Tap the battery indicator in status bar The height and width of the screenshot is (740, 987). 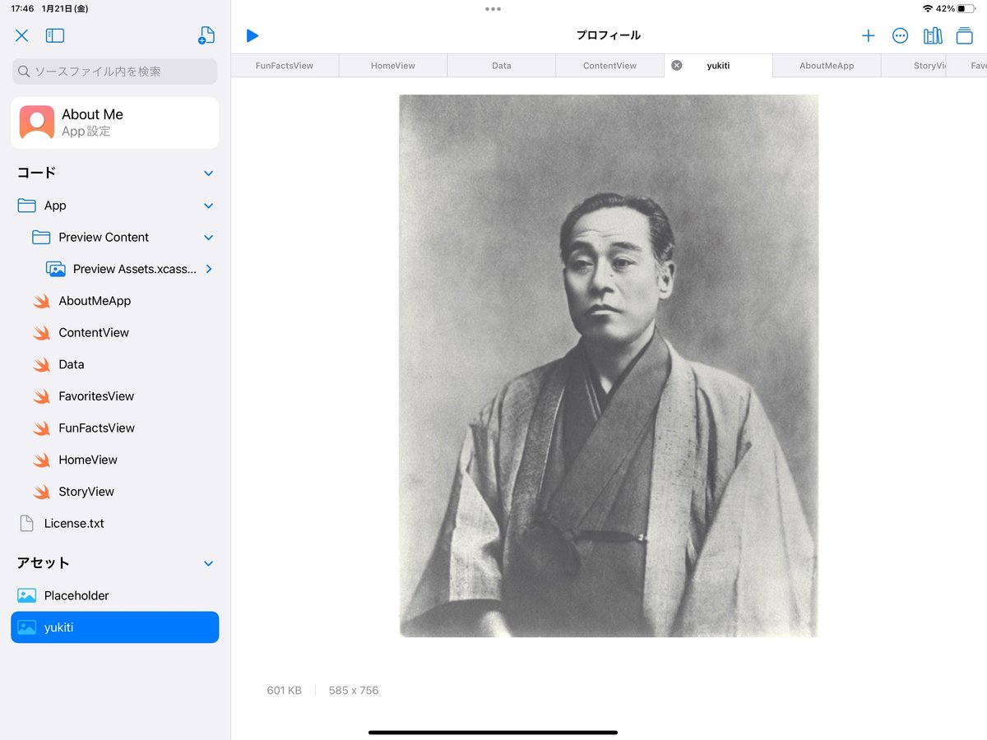(x=966, y=9)
